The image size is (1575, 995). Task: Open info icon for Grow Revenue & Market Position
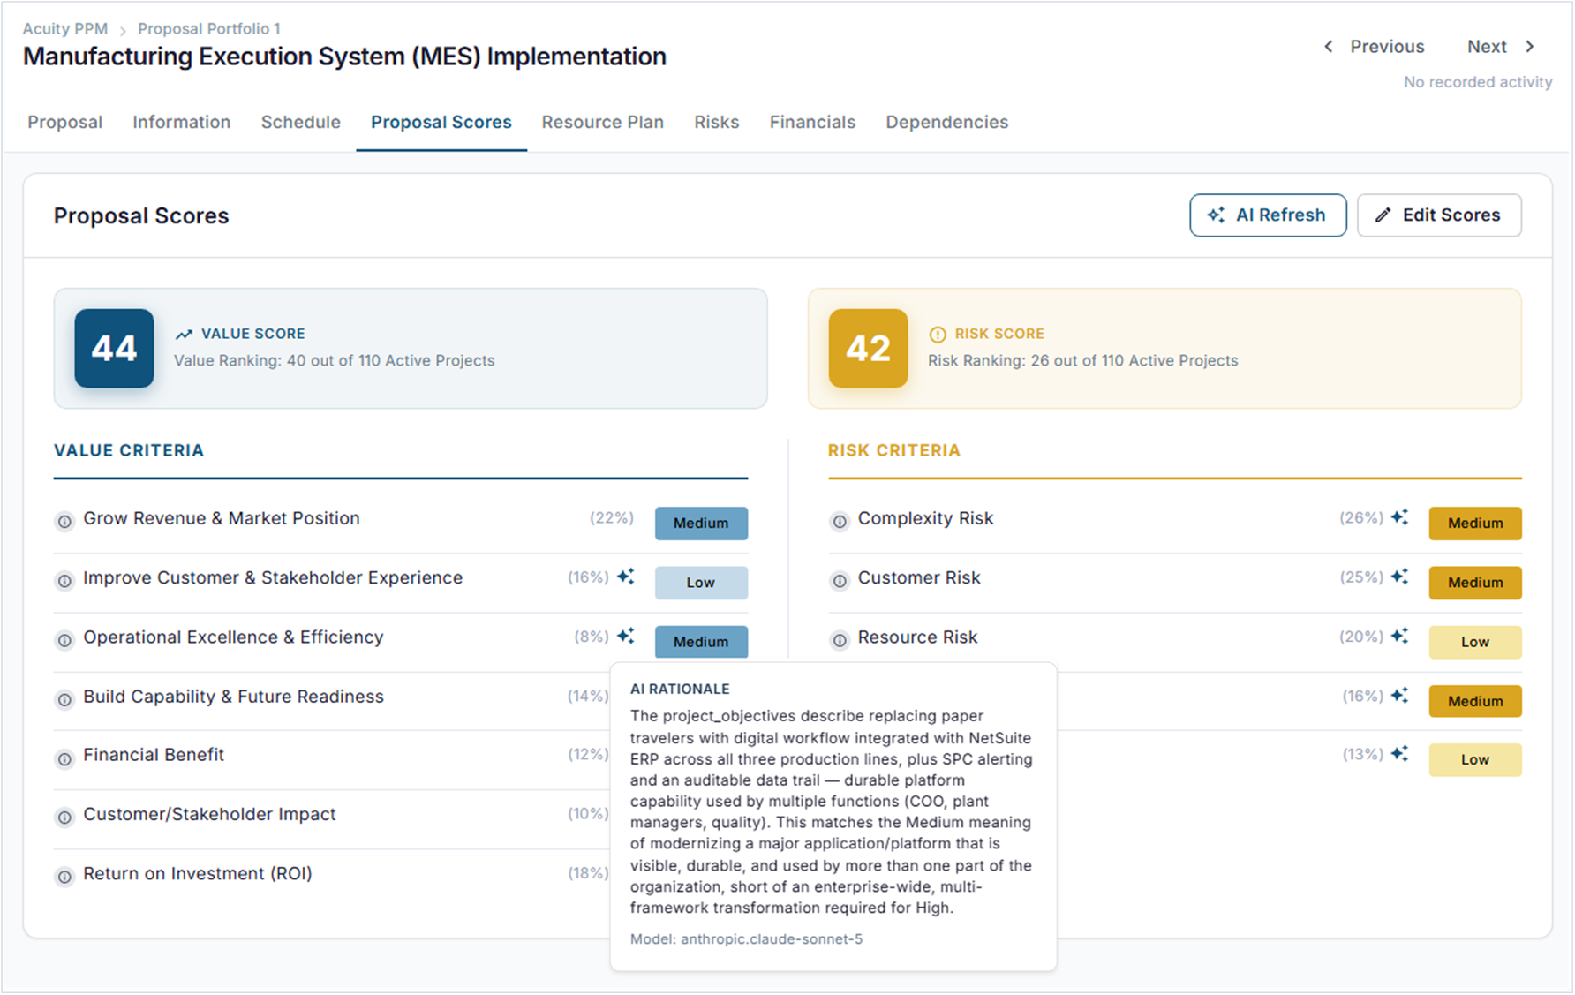coord(64,522)
